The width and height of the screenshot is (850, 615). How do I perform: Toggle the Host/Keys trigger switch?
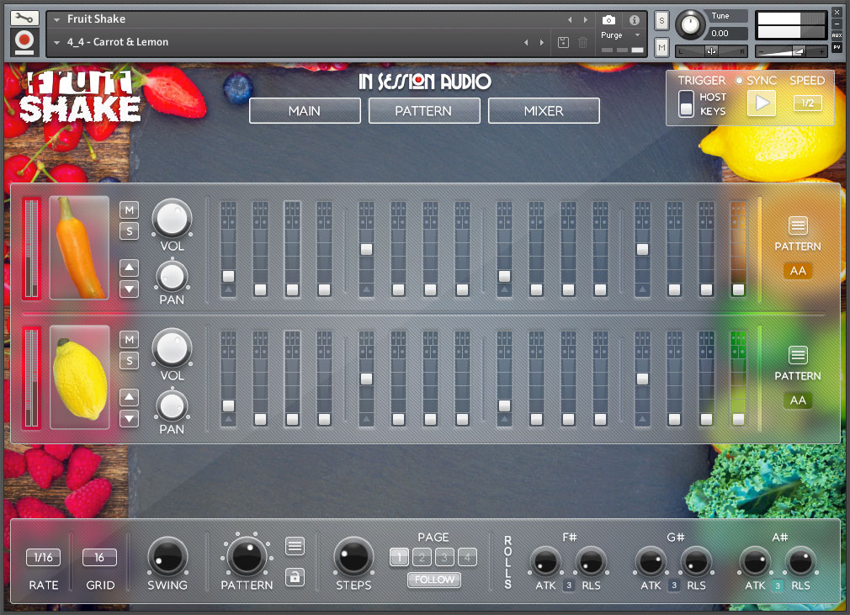pos(687,104)
